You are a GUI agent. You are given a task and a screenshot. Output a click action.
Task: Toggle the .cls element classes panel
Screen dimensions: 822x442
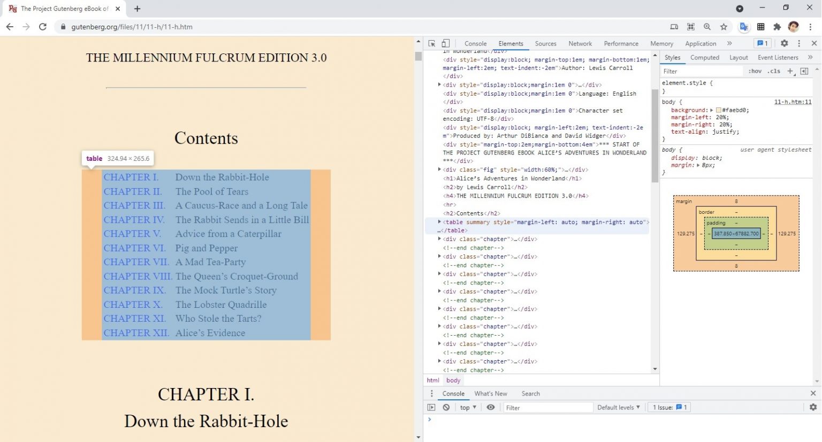pyautogui.click(x=774, y=71)
